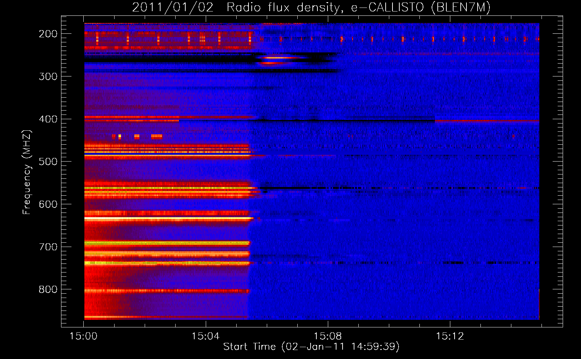Click the 15:12 time tick label

(x=450, y=336)
